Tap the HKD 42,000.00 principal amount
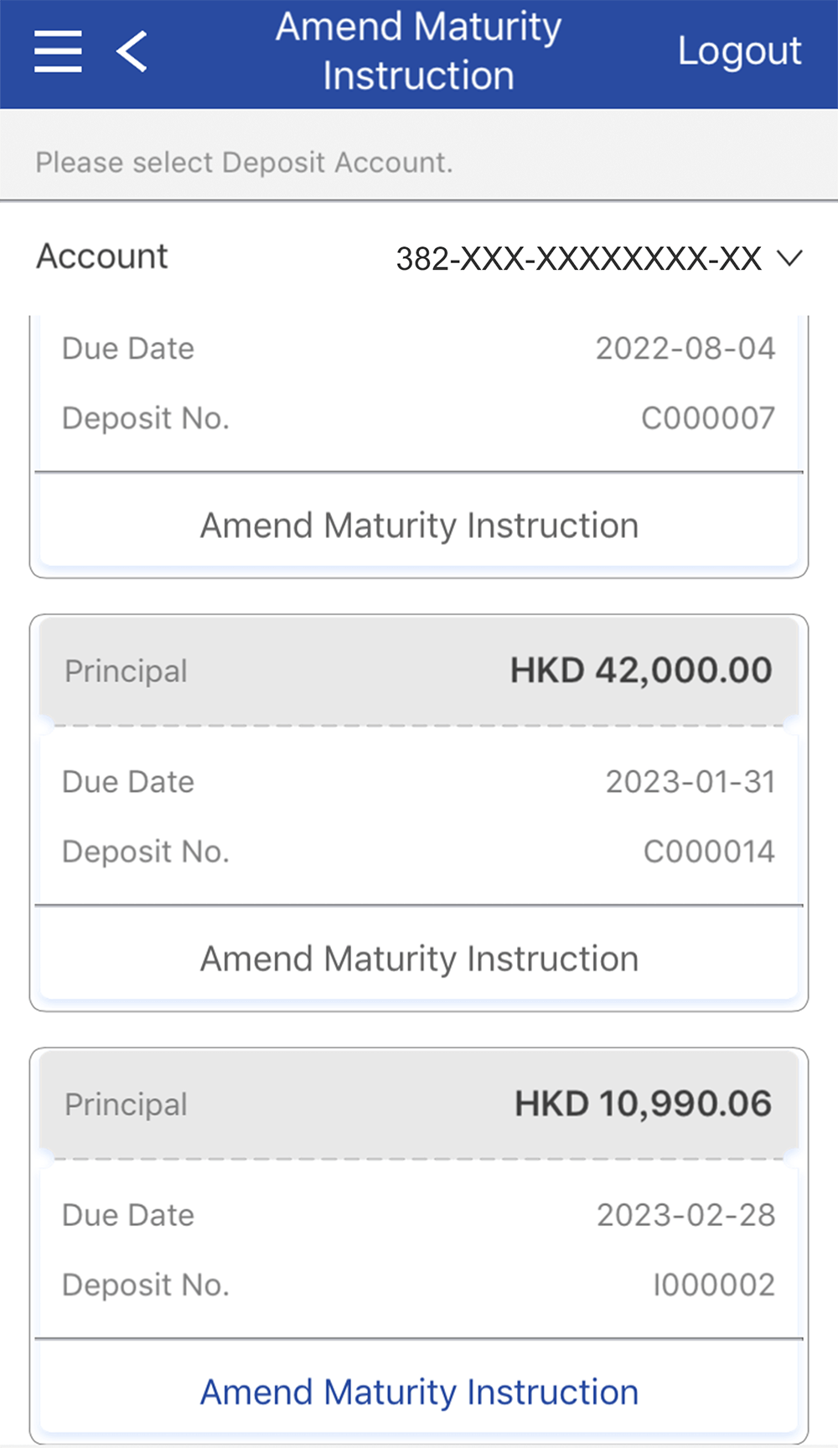Image resolution: width=838 pixels, height=1448 pixels. tap(641, 670)
